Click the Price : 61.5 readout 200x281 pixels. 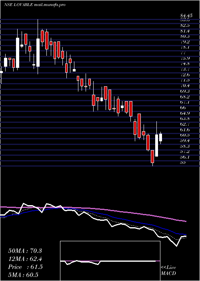click(x=25, y=267)
